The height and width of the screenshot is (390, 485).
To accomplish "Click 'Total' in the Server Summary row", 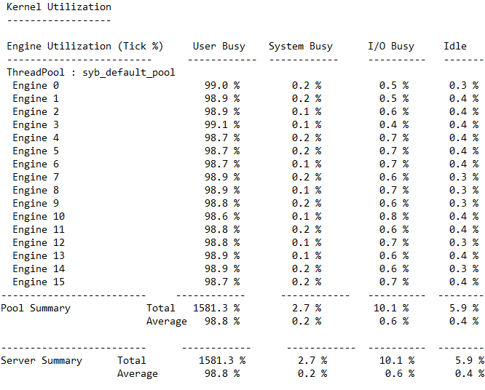I will click(132, 361).
